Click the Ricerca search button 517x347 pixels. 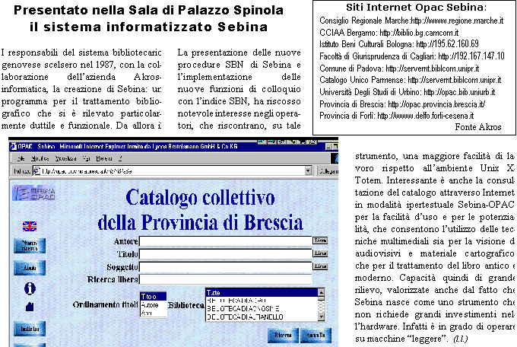coord(283,335)
